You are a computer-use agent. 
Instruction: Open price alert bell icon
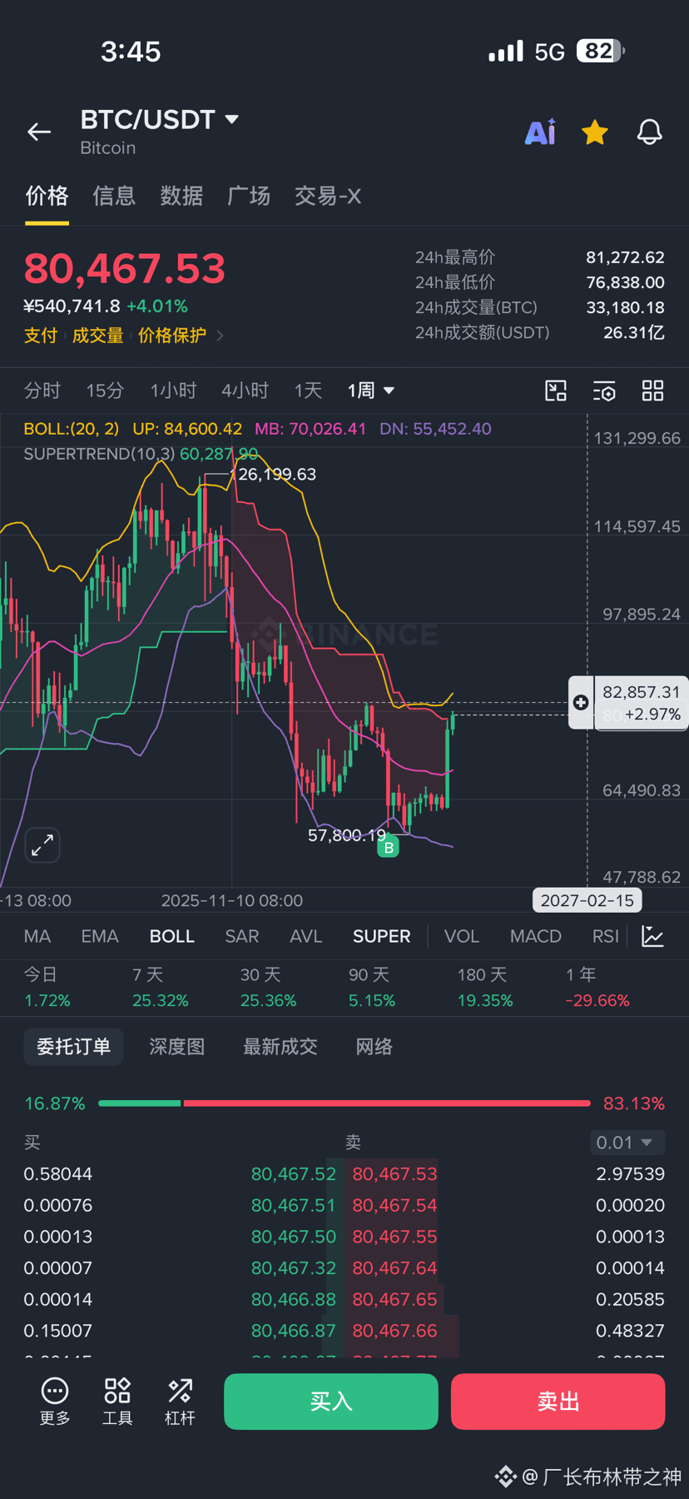650,132
